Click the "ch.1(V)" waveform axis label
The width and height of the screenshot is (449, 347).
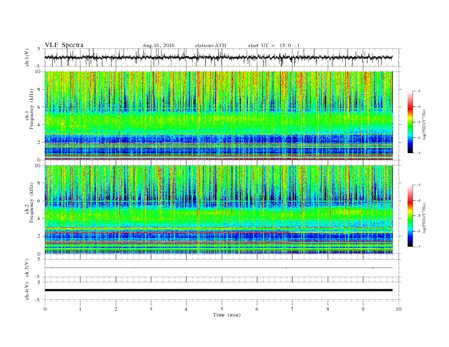(x=27, y=57)
